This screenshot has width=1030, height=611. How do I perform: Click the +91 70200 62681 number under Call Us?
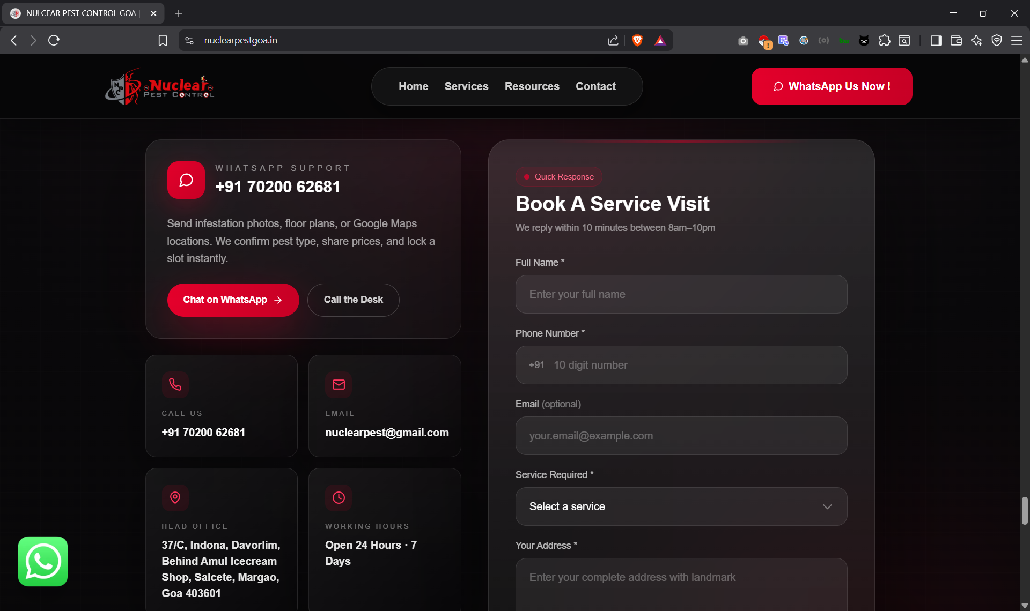click(203, 433)
